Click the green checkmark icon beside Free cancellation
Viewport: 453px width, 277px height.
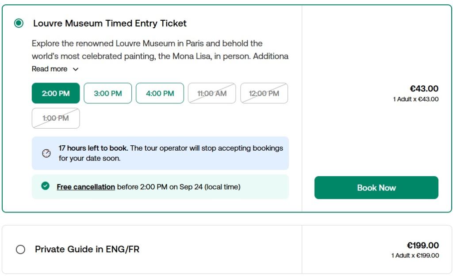tap(45, 186)
